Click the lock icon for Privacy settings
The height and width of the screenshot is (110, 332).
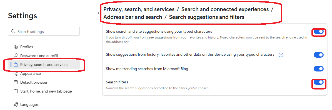16,65
